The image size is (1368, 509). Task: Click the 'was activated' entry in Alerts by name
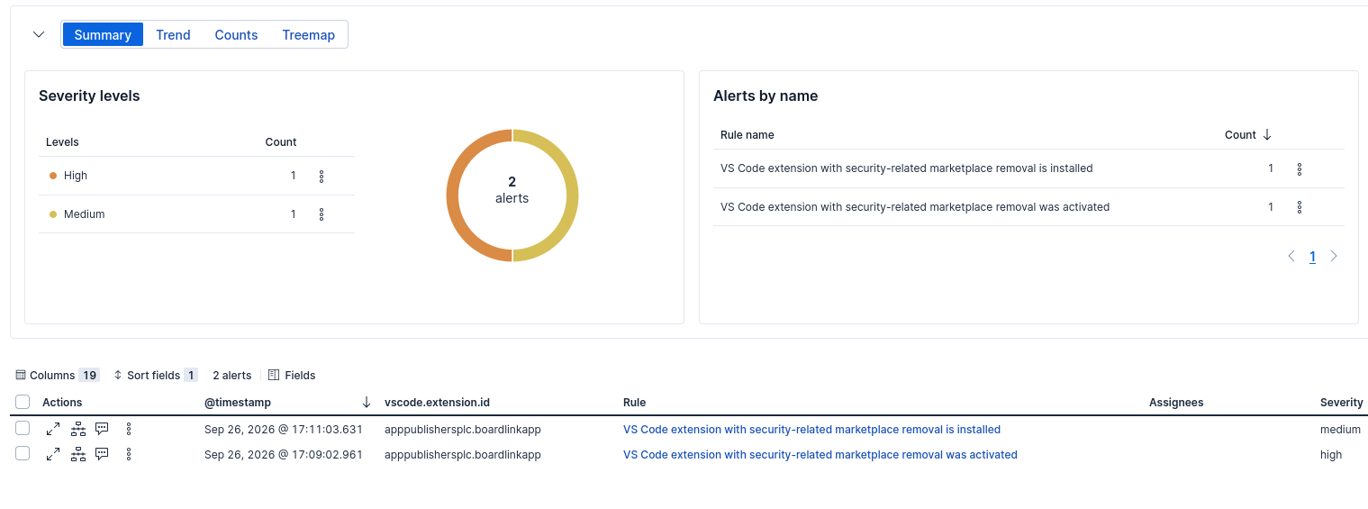click(915, 207)
